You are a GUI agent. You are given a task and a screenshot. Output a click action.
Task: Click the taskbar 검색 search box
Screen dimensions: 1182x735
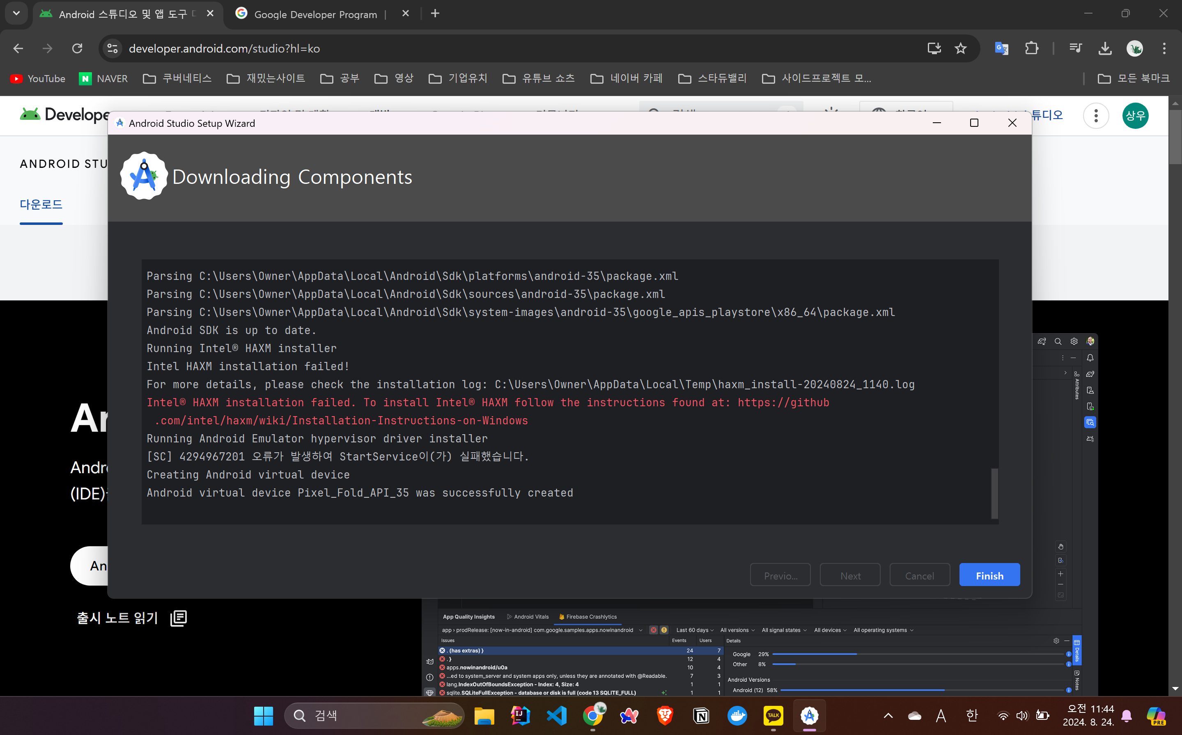pyautogui.click(x=374, y=716)
